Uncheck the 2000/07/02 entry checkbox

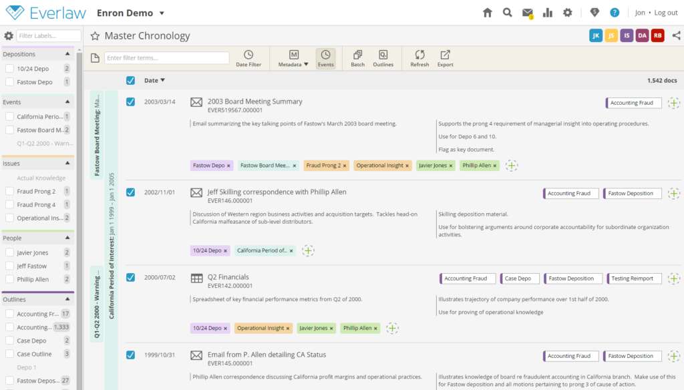click(130, 277)
